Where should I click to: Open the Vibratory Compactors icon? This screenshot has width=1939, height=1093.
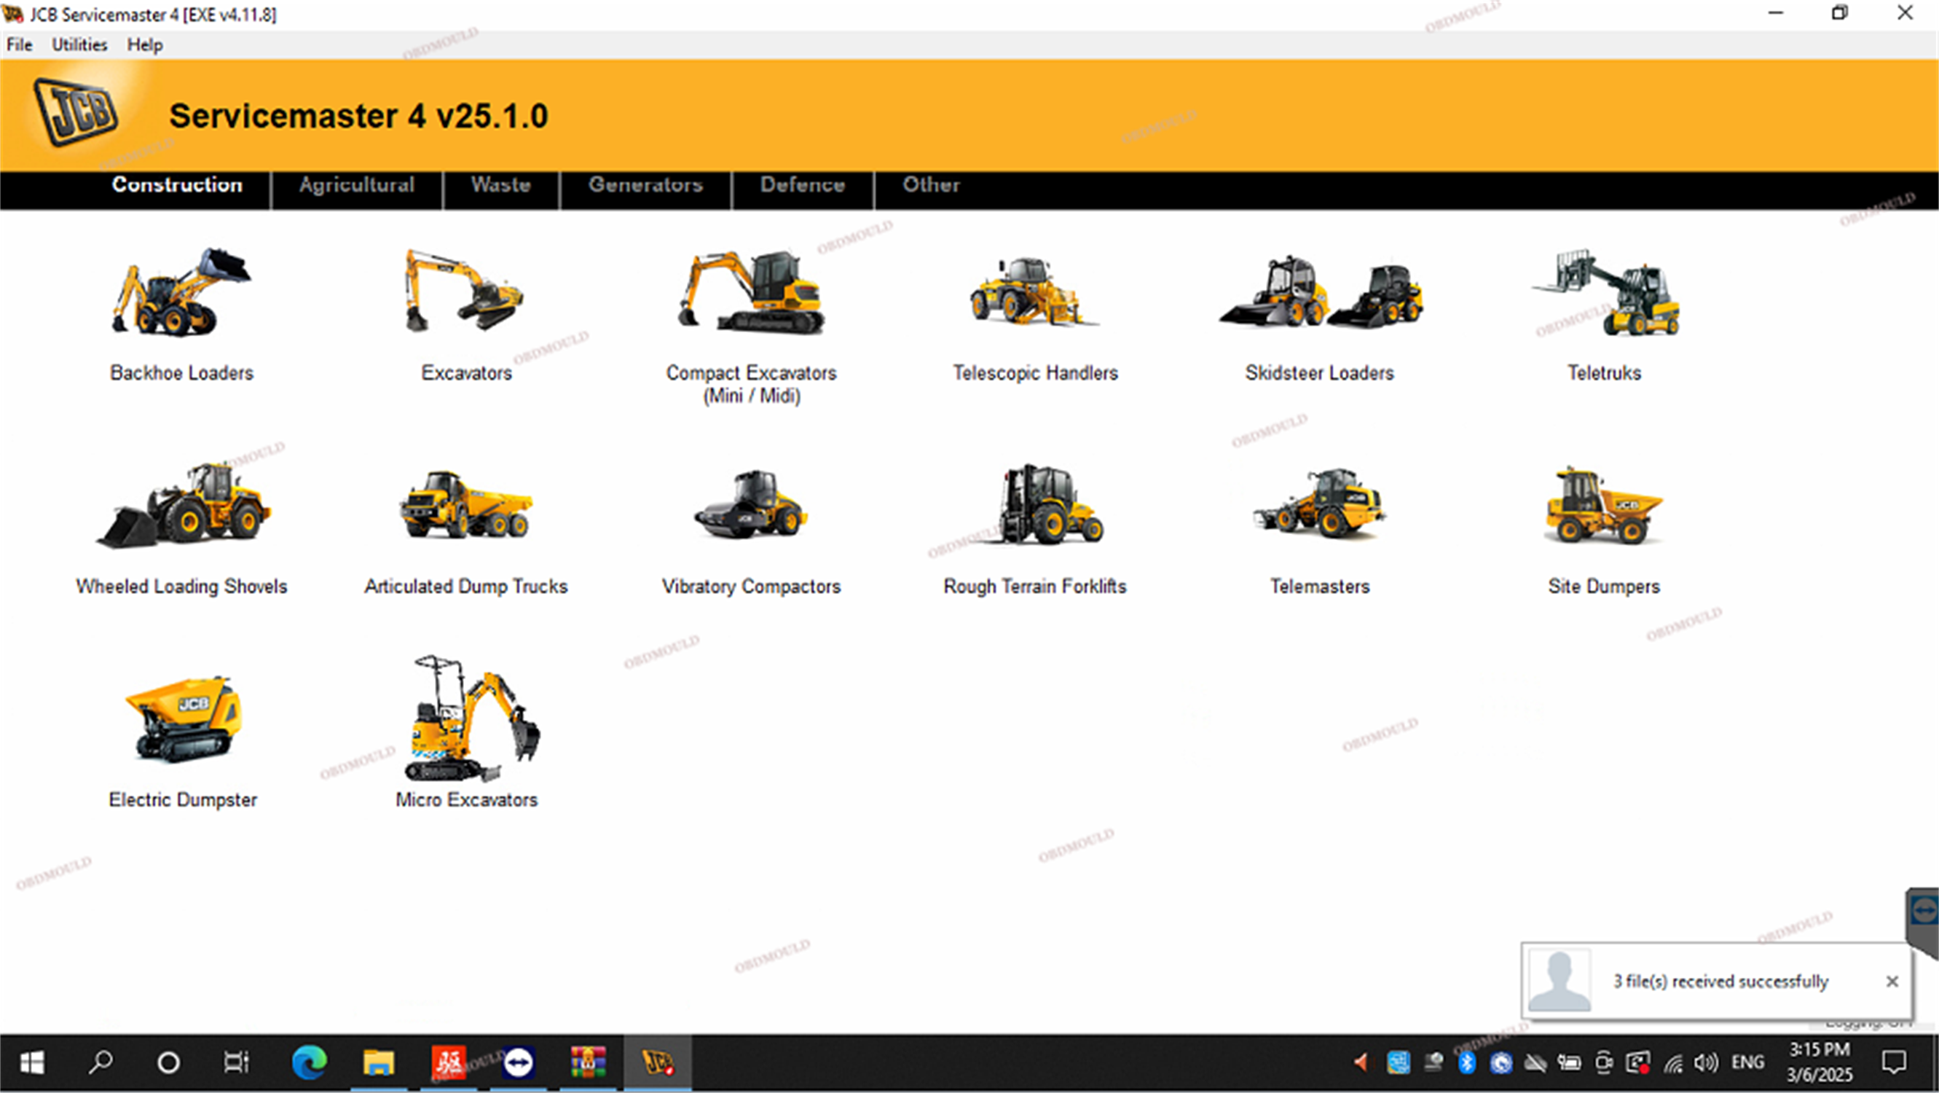750,505
